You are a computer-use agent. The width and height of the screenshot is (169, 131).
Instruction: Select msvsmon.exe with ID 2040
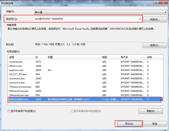coord(85,79)
